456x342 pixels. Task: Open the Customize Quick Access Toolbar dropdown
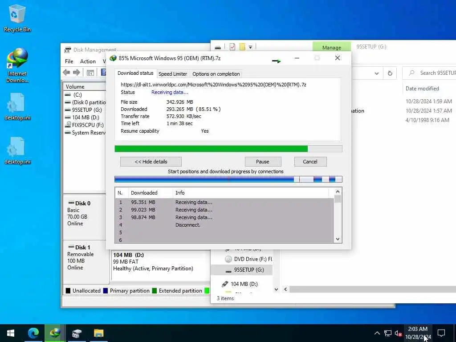point(250,47)
